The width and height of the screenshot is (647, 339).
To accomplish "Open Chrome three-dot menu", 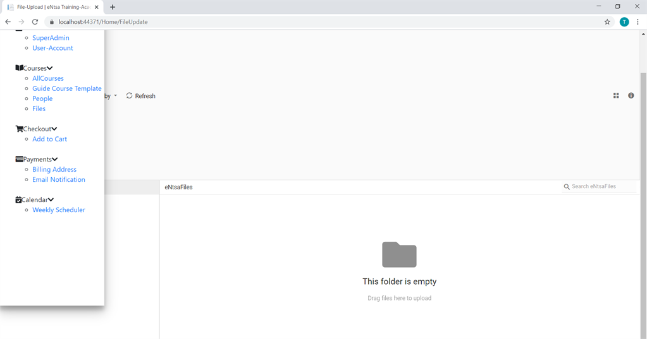I will pyautogui.click(x=638, y=22).
